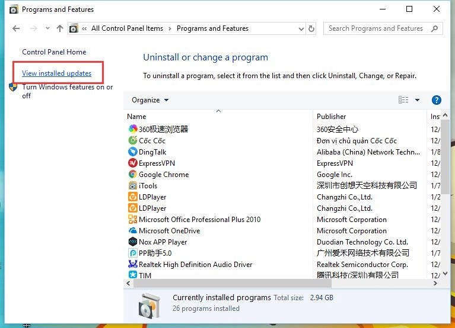Open Turn Windows features on or off
Viewport: 455px width, 328px height.
click(67, 91)
